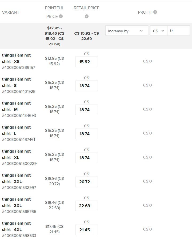Edit the S size retail price field

point(86,86)
